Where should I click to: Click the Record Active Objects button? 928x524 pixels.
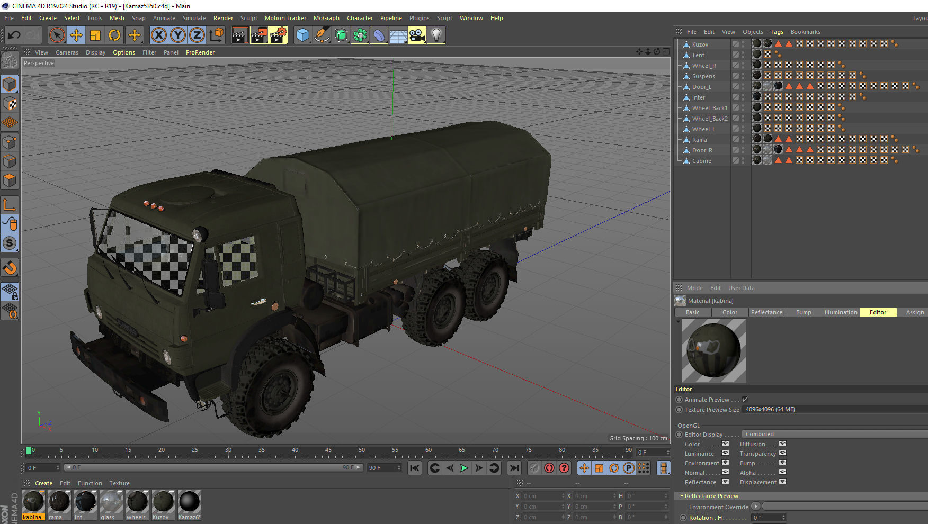(534, 468)
